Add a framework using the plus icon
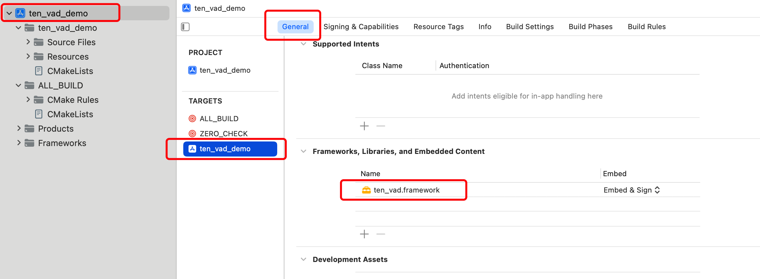This screenshot has height=279, width=760. click(364, 234)
